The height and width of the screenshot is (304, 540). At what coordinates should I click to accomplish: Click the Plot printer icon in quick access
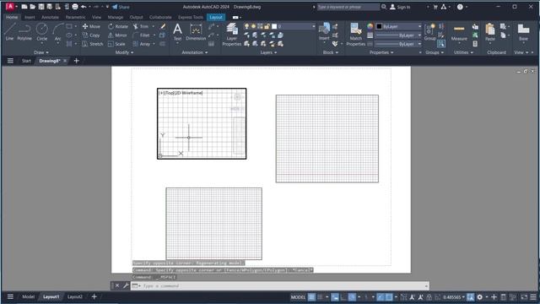(x=75, y=7)
